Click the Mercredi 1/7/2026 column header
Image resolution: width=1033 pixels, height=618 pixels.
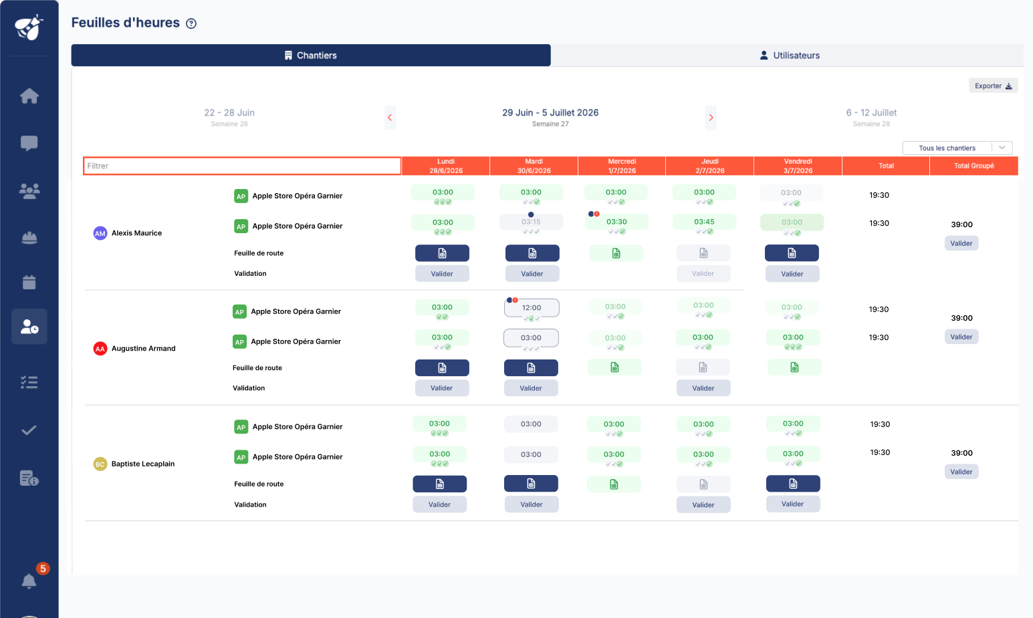coord(622,166)
